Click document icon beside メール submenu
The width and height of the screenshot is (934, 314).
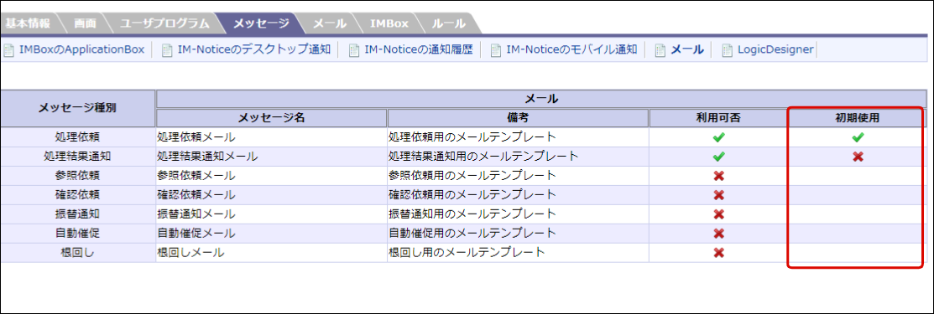click(660, 50)
